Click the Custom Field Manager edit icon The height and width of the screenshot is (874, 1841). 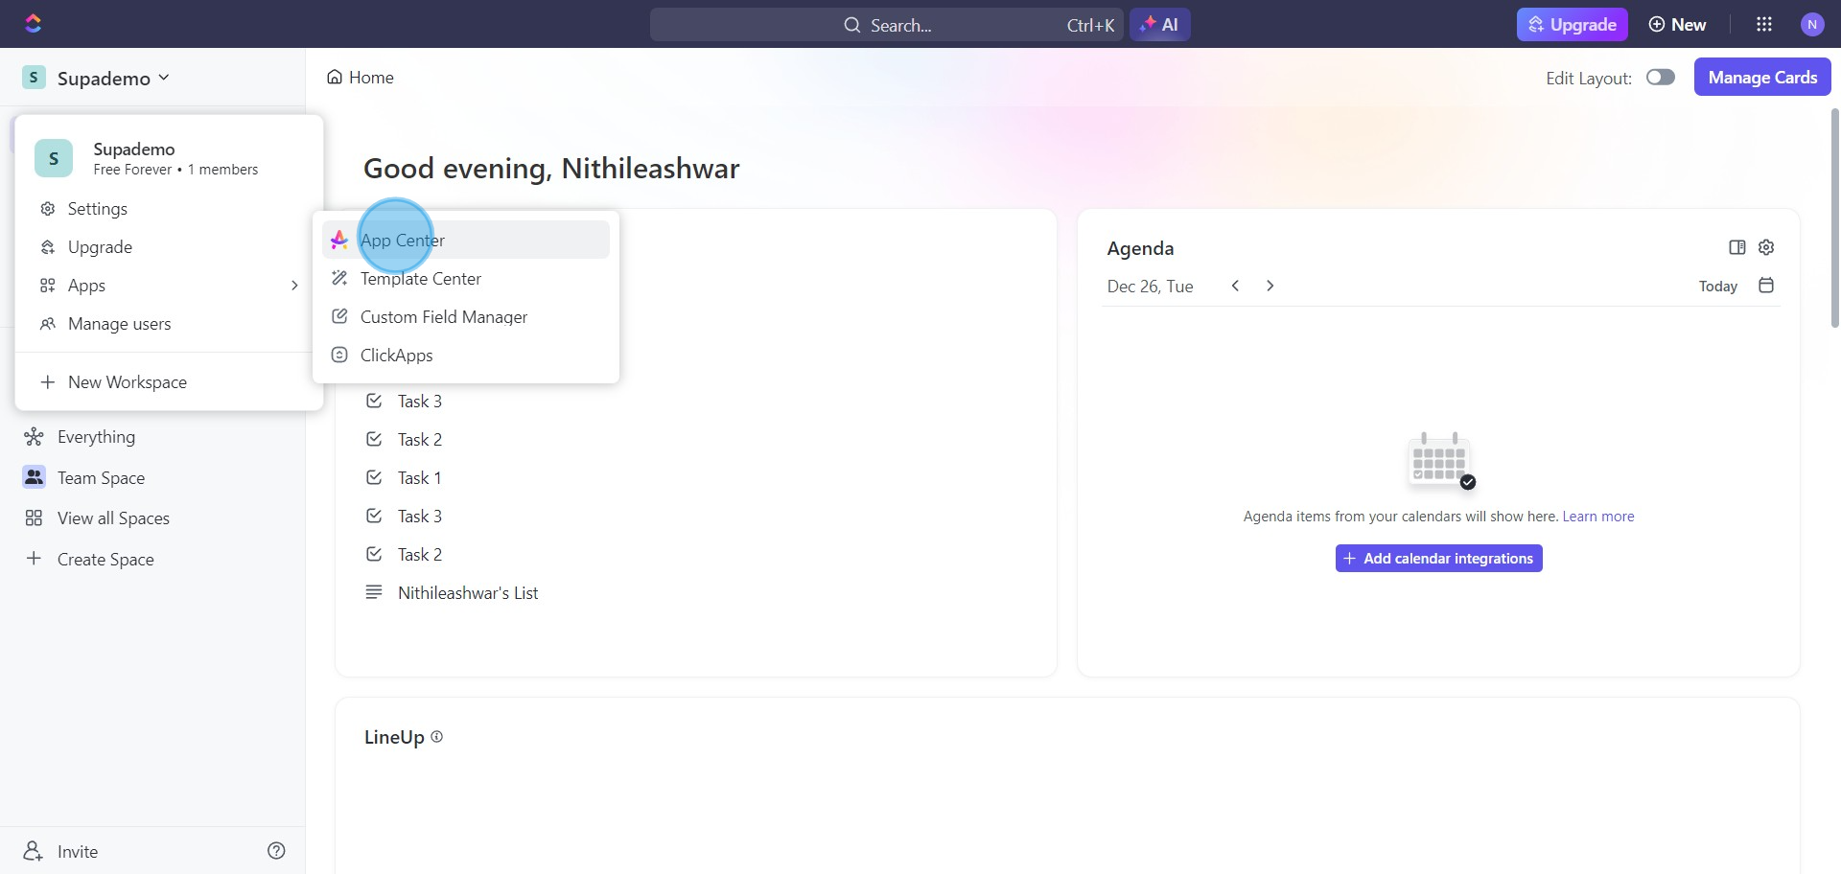click(339, 316)
